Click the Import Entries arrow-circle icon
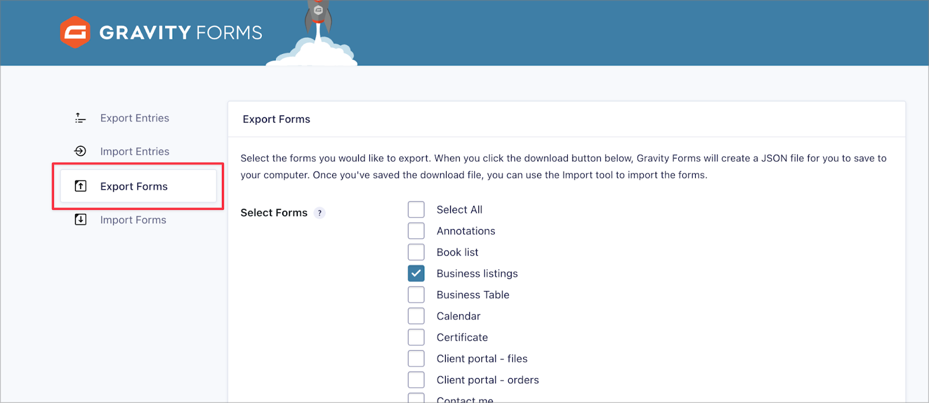 click(x=80, y=151)
